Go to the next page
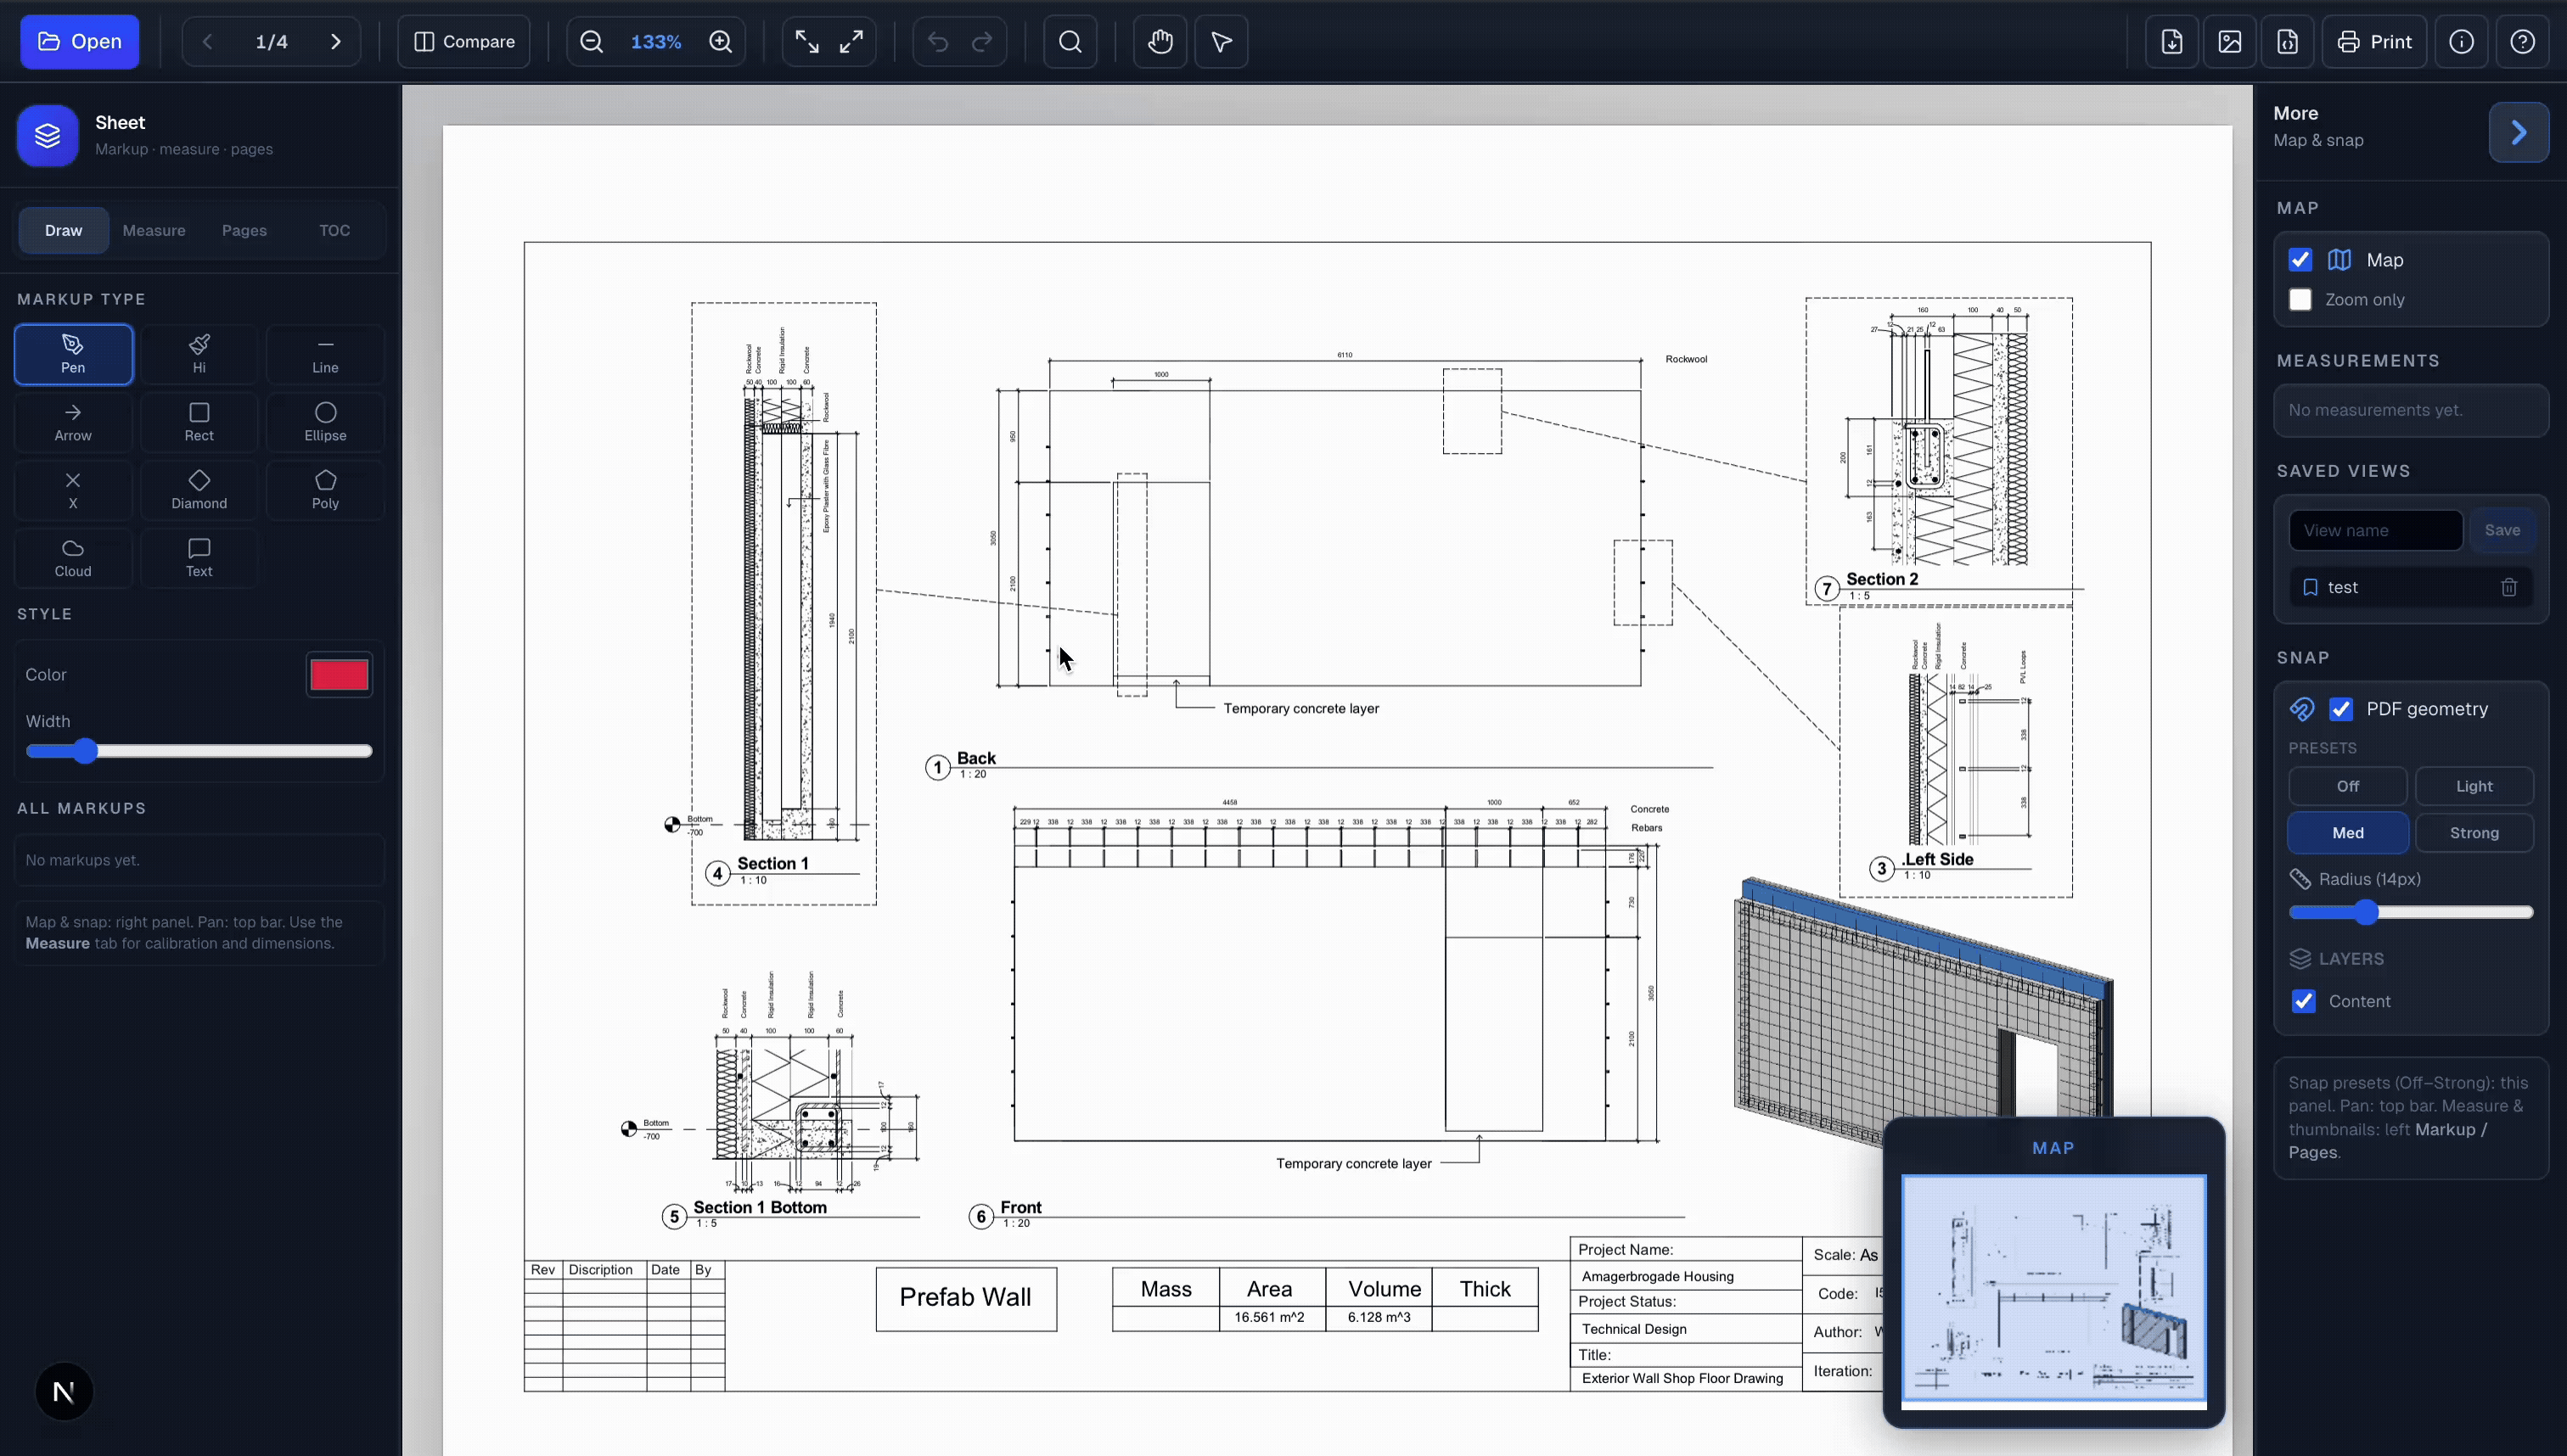Image resolution: width=2567 pixels, height=1456 pixels. tap(336, 41)
